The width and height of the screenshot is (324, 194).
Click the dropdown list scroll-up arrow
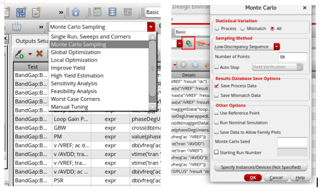pyautogui.click(x=153, y=37)
